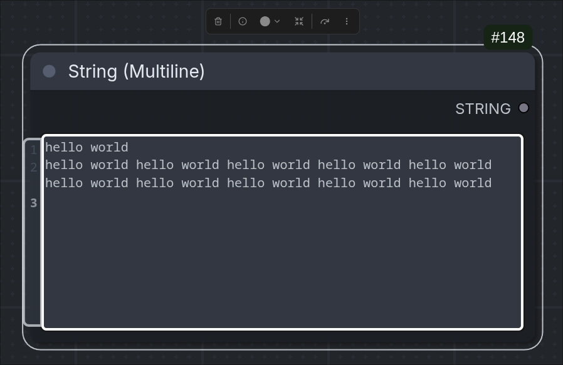Select the String (Multiline) node title
This screenshot has height=365, width=563.
click(x=137, y=71)
